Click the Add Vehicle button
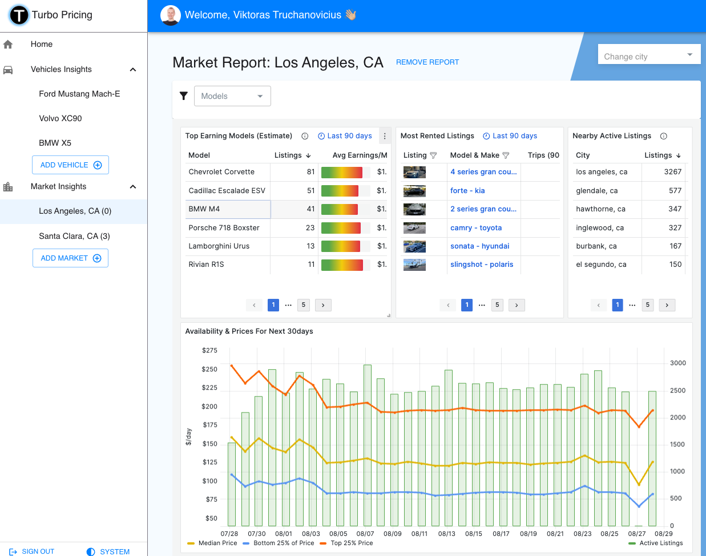Image resolution: width=706 pixels, height=556 pixels. (x=70, y=165)
